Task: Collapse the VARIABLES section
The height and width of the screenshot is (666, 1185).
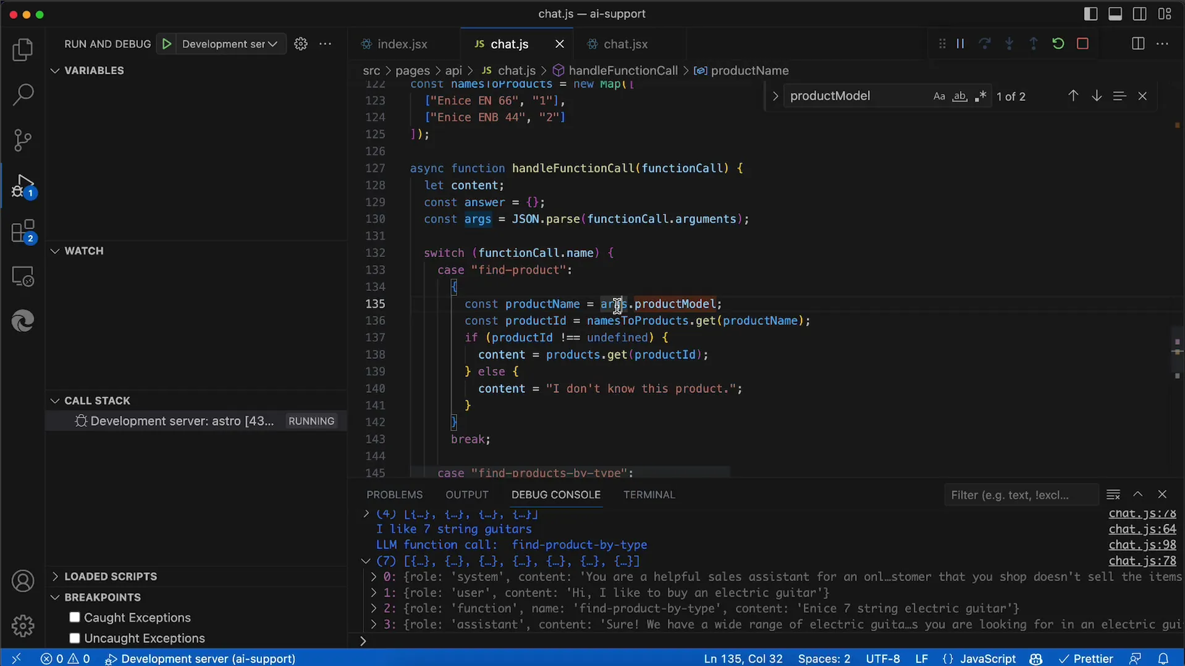Action: click(x=55, y=70)
